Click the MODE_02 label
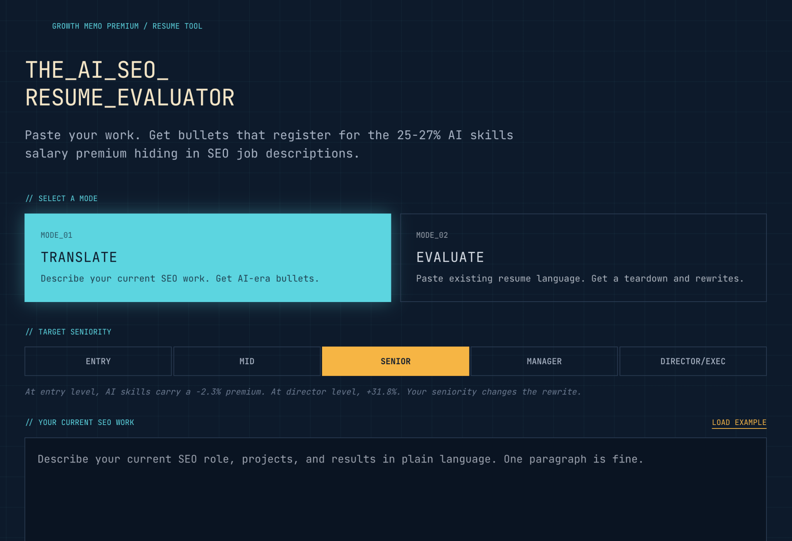Image resolution: width=792 pixels, height=541 pixels. [x=432, y=235]
